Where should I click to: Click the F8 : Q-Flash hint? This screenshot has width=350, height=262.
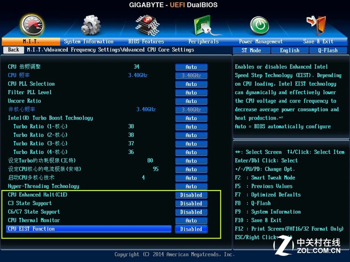(253, 203)
